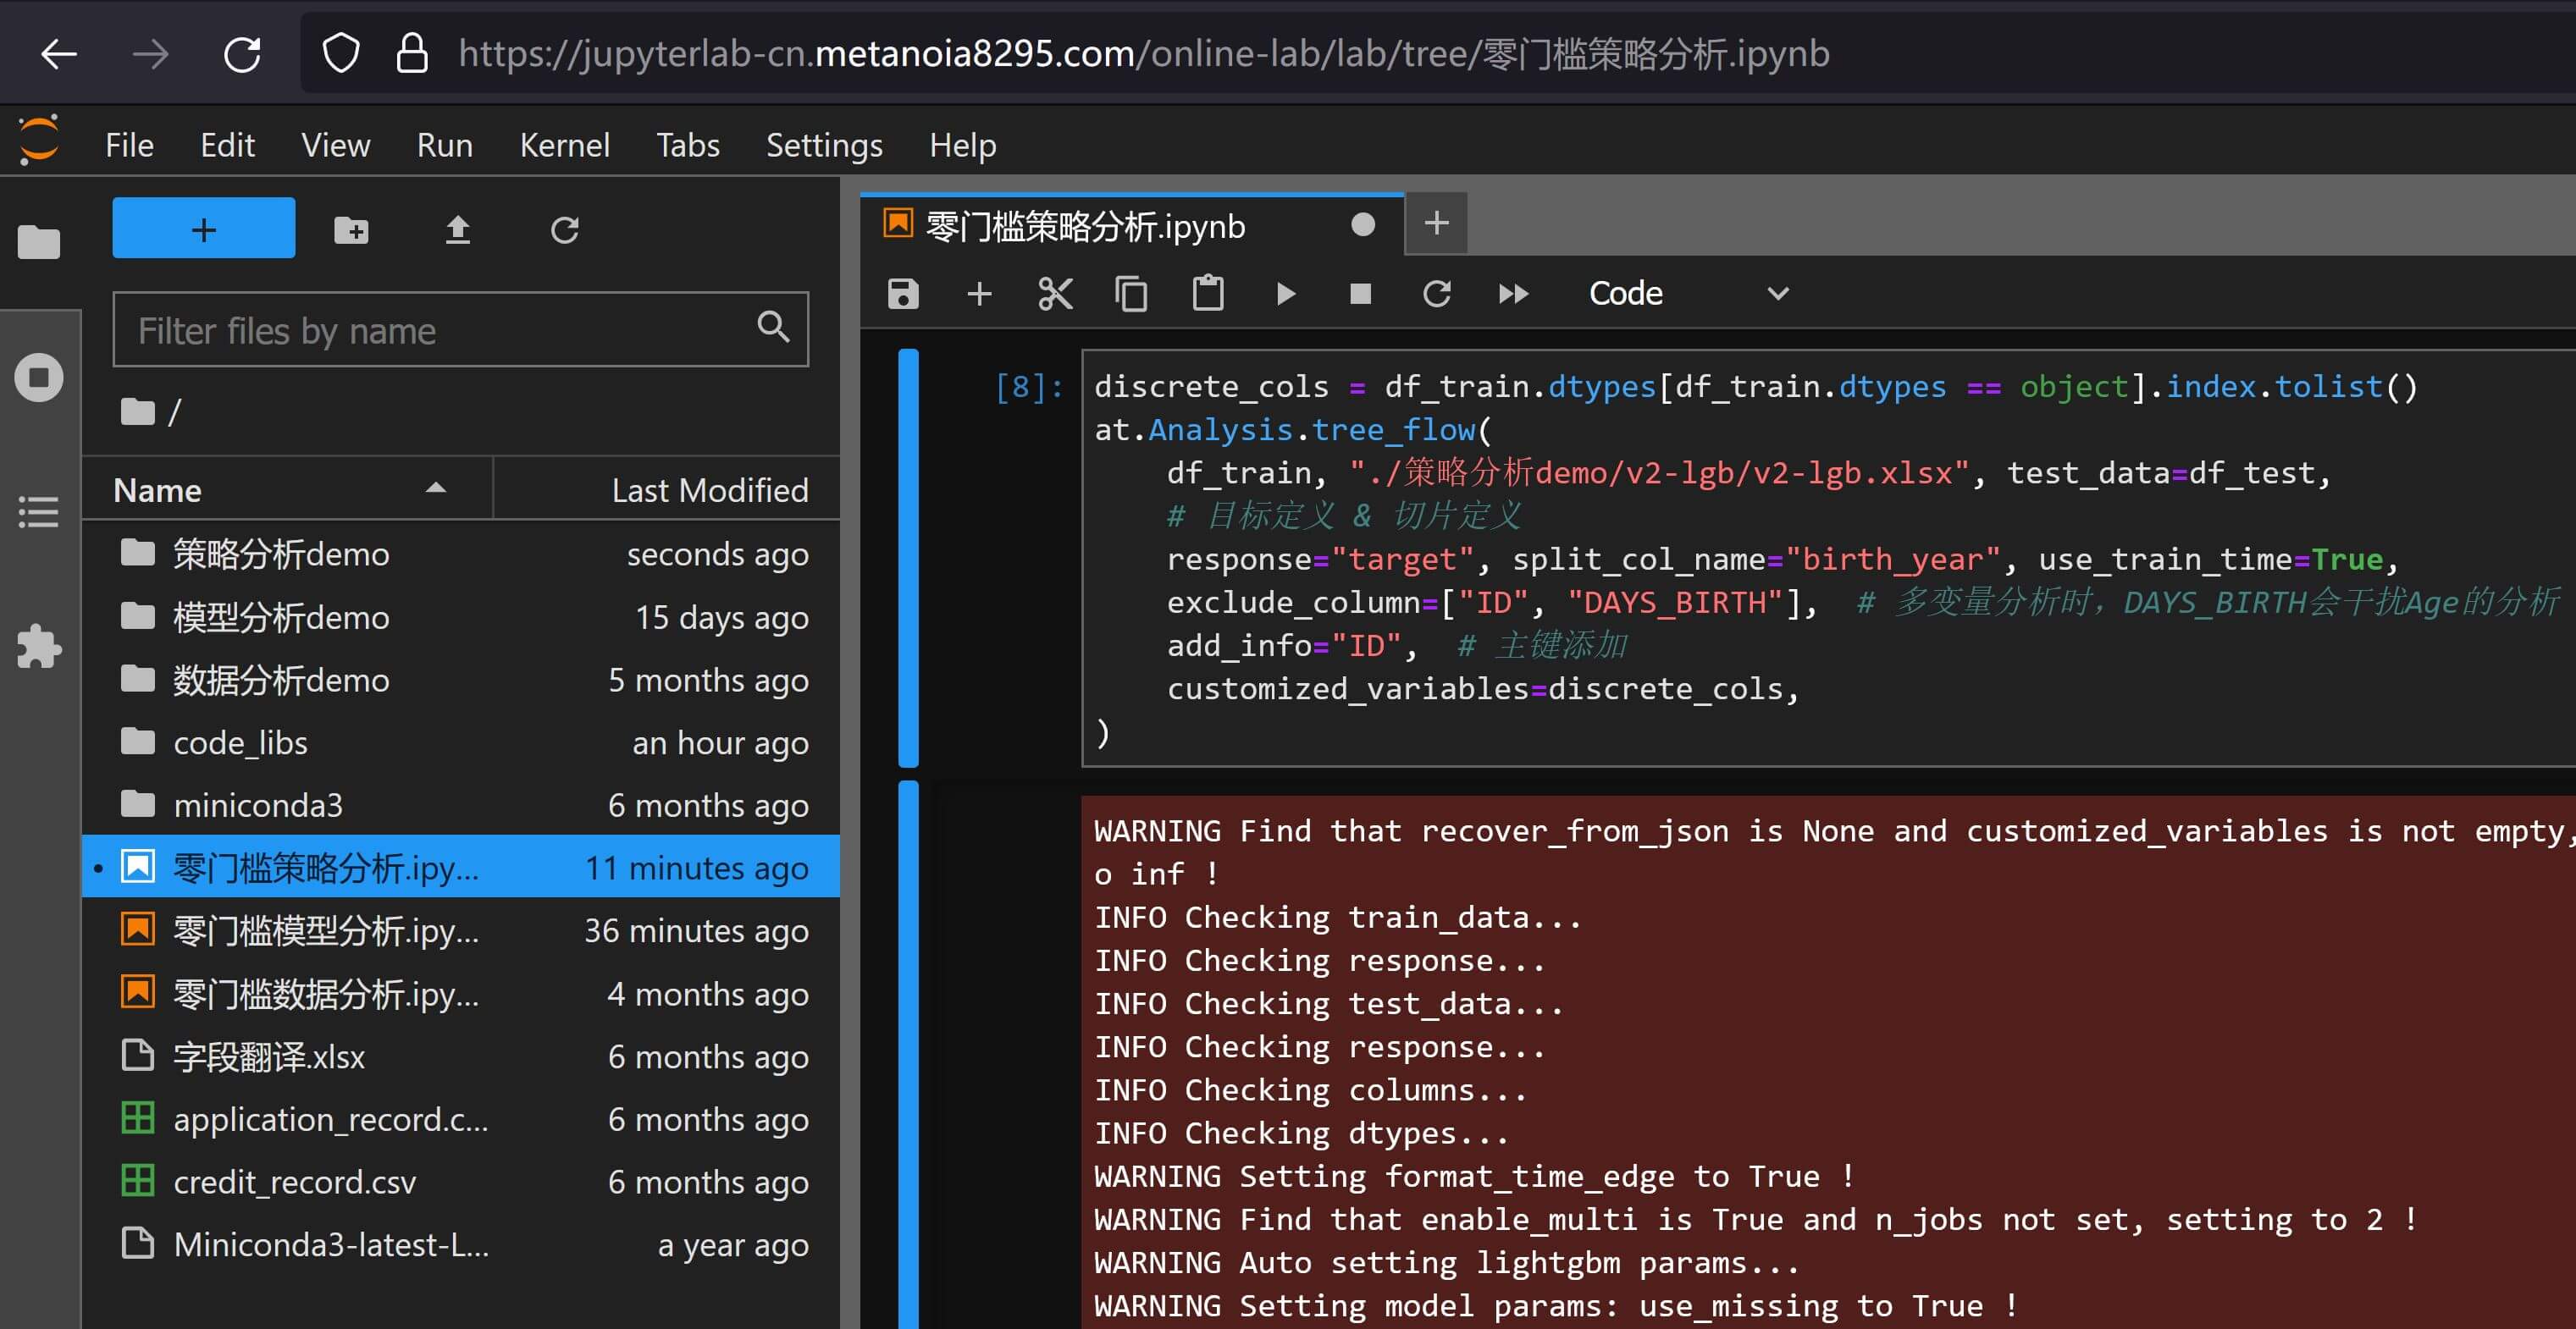Image resolution: width=2576 pixels, height=1329 pixels.
Task: Restart the kernel and run all cells
Action: click(1513, 294)
